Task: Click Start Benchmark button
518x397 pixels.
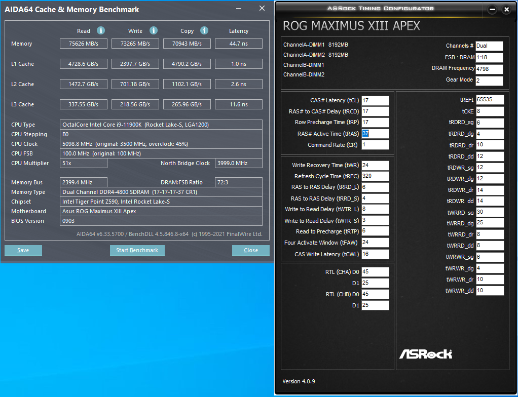Action: (x=137, y=250)
